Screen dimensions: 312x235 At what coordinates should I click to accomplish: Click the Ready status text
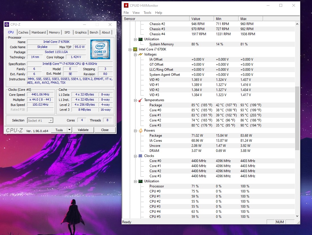127,222
